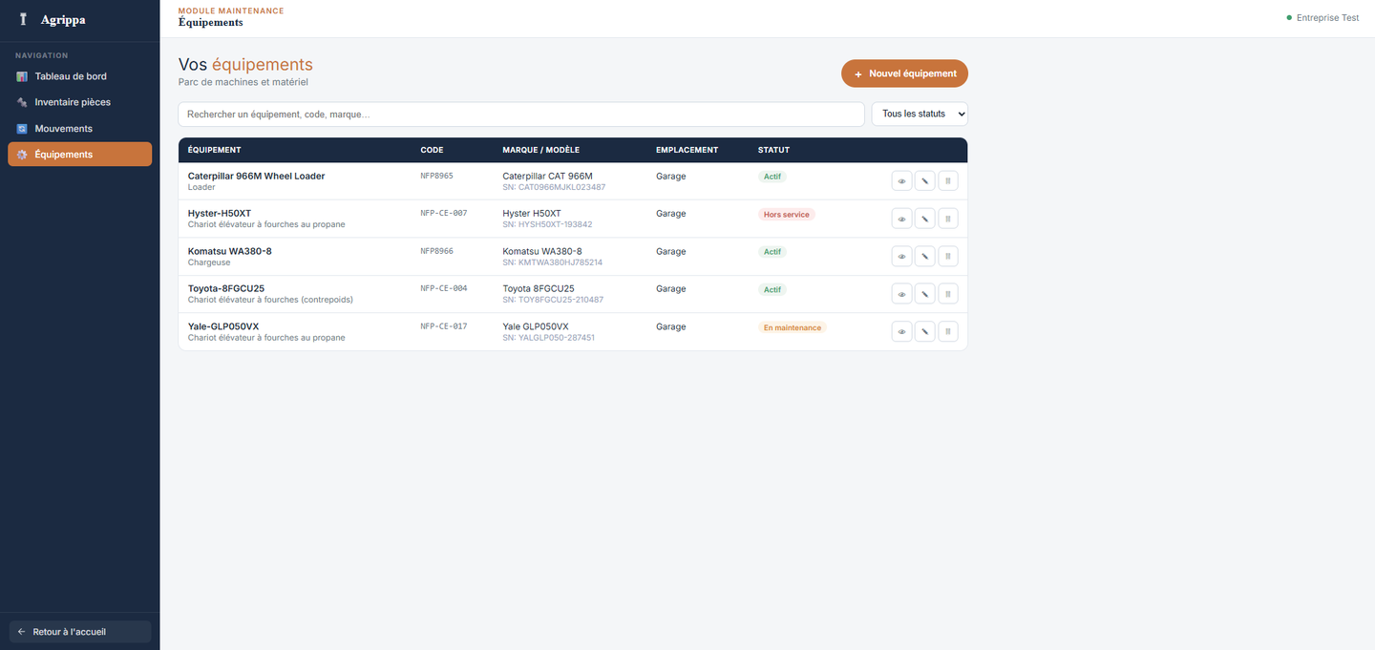Click the Caterpillar 966M Wheel Loader name

coord(256,177)
